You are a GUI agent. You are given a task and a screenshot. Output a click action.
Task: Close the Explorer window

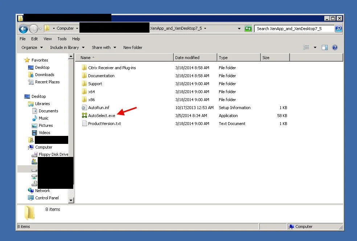pos(339,18)
